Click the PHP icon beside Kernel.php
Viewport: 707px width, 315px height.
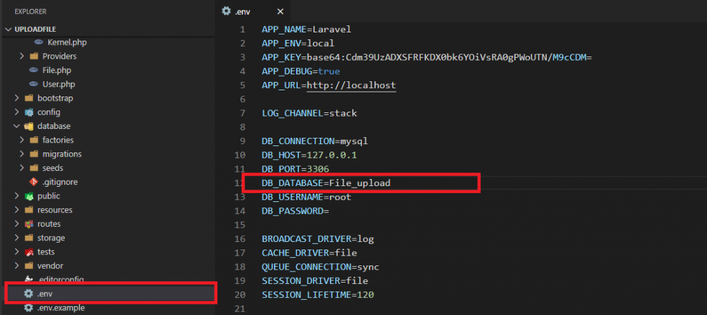[x=39, y=42]
